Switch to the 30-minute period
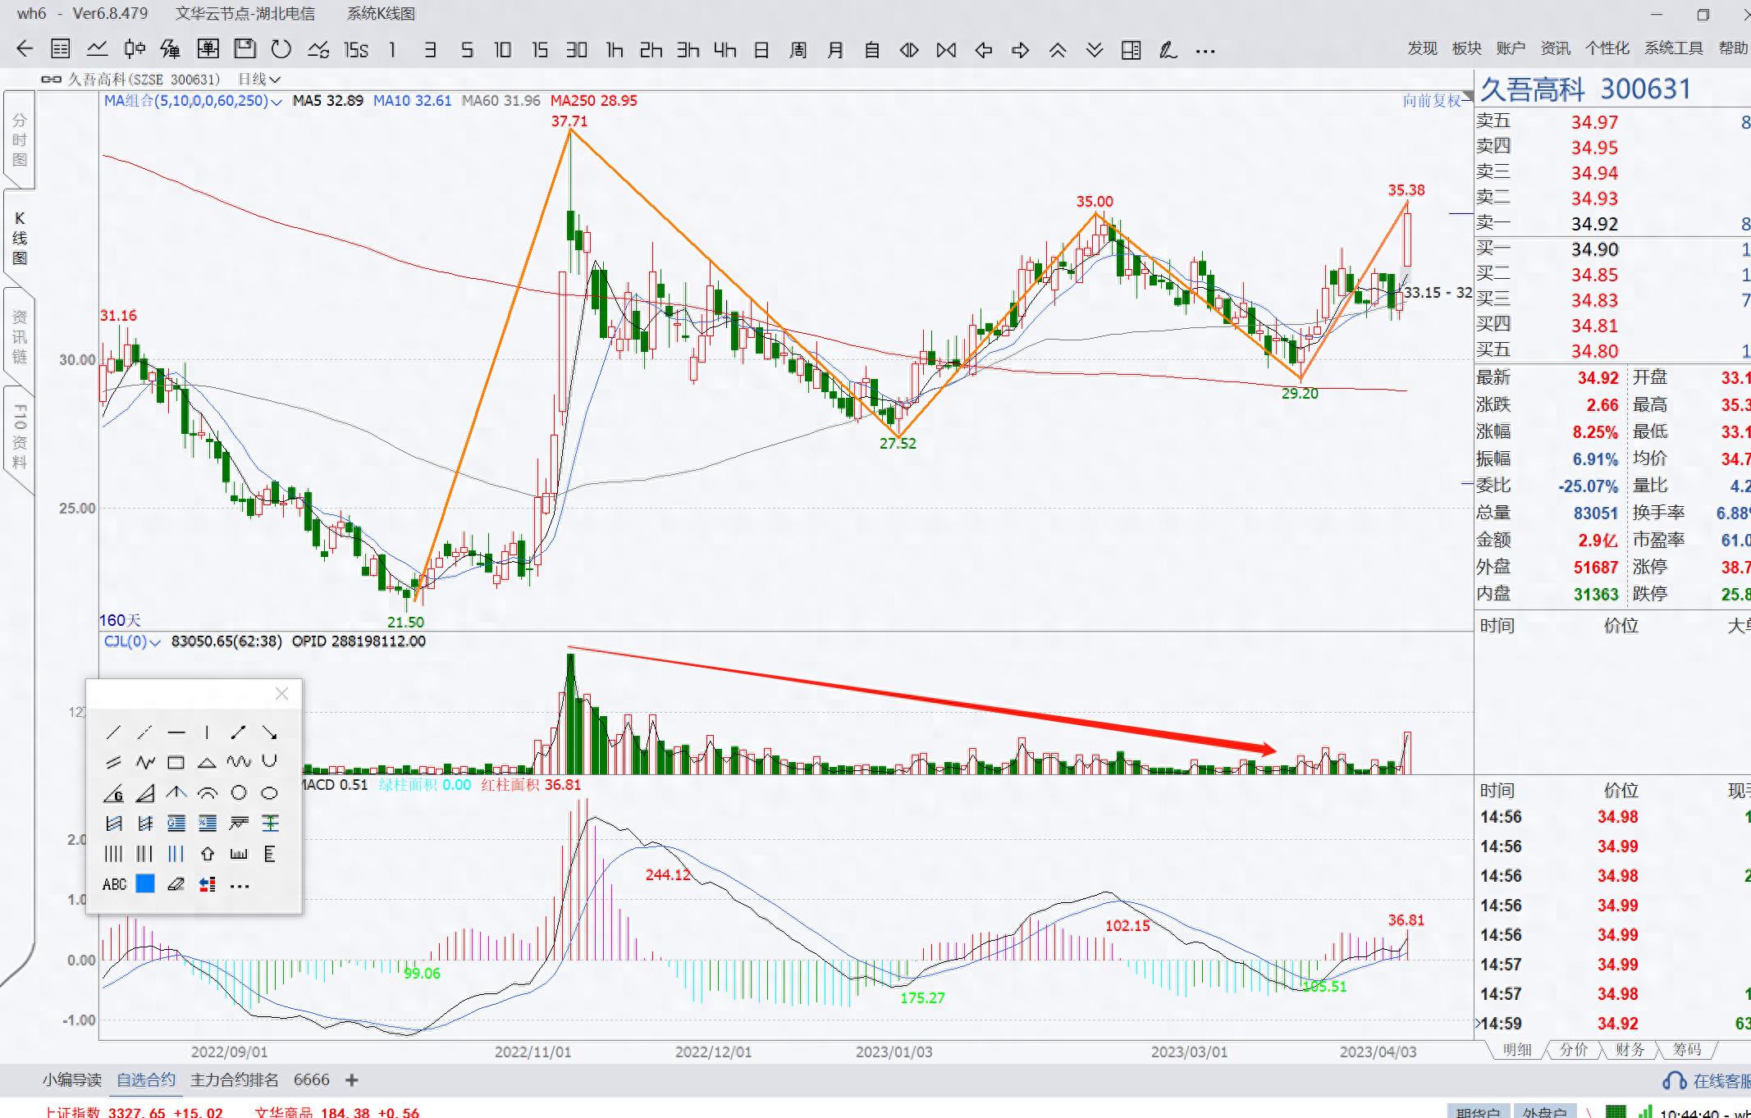Viewport: 1751px width, 1118px height. point(577,50)
